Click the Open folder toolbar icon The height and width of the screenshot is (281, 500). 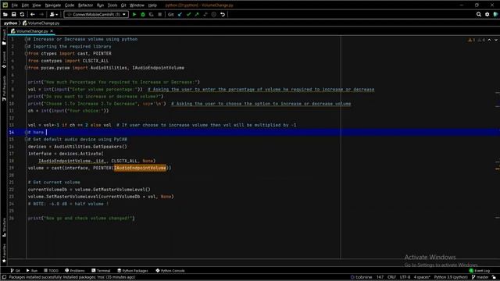pyautogui.click(x=5, y=14)
